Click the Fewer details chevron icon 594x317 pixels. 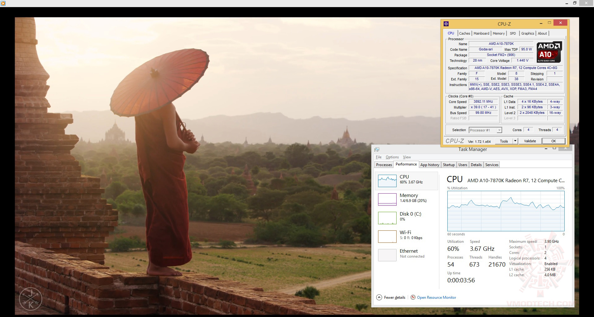tap(379, 298)
